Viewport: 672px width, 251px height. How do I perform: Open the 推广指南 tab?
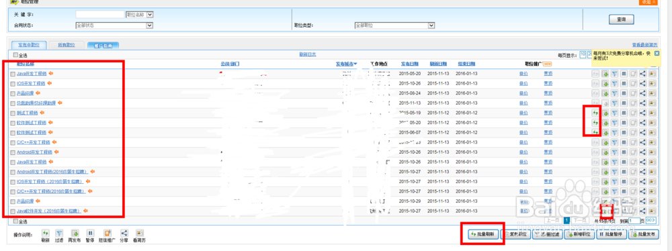pos(103,45)
